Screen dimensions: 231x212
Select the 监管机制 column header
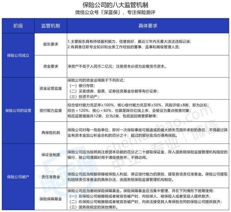tap(51, 26)
